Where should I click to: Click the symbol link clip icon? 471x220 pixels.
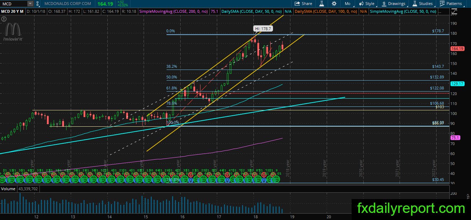37,4
